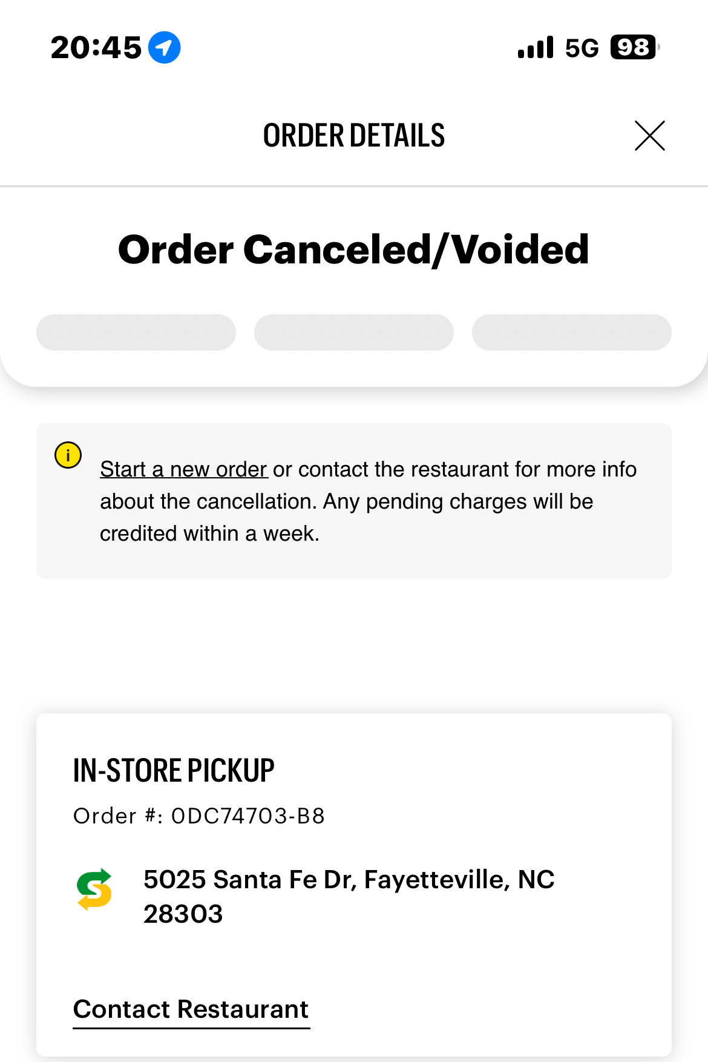Tap the IN-STORE PICKUP heading
This screenshot has width=708, height=1062.
[174, 771]
